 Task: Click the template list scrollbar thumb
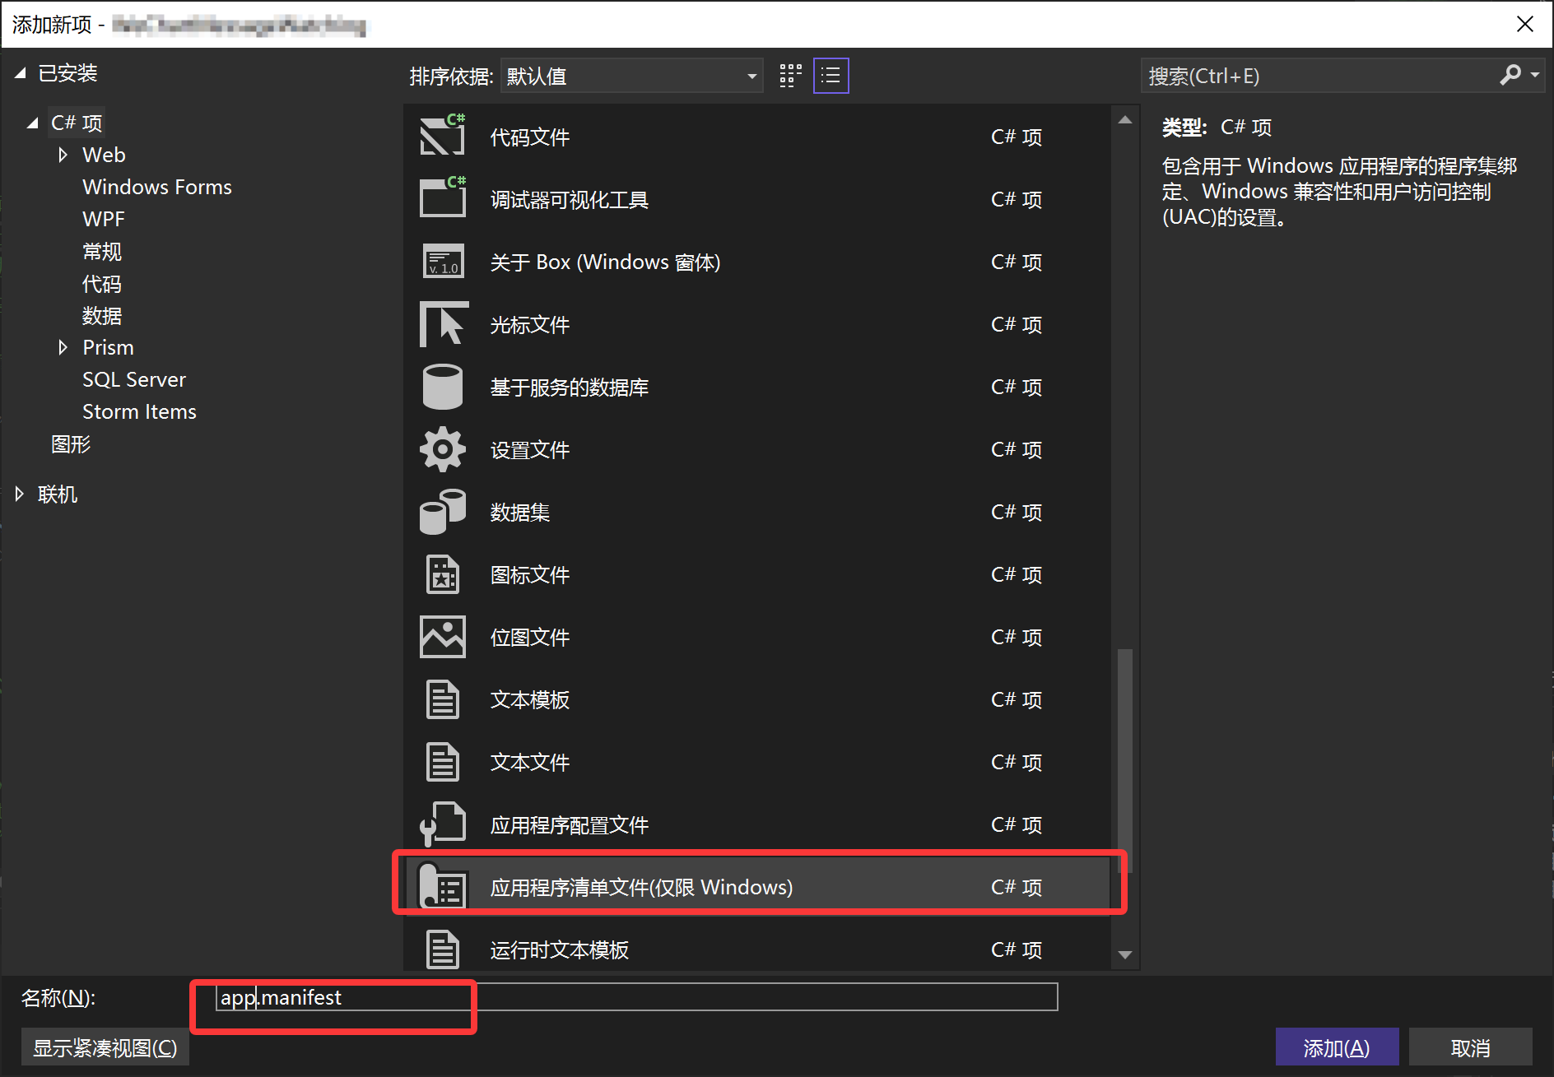[x=1125, y=759]
